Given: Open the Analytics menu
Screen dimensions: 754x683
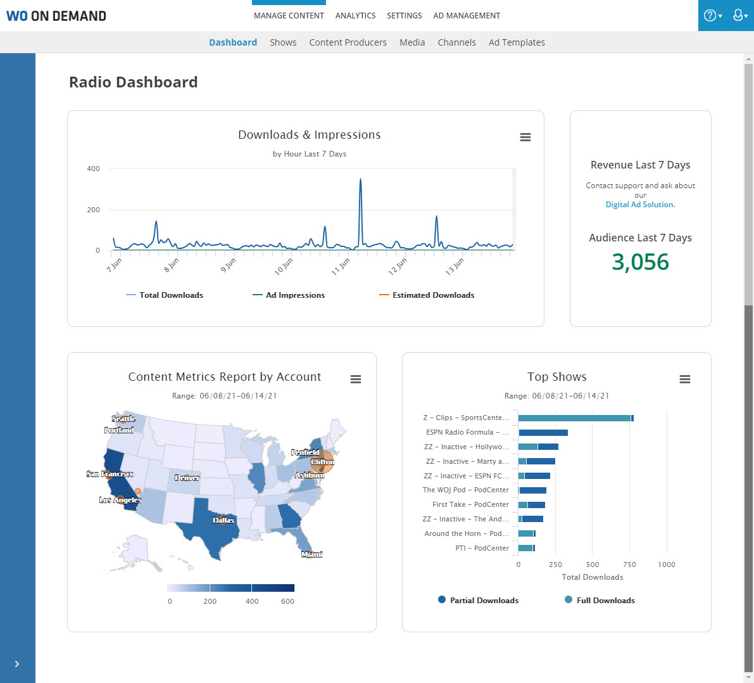Looking at the screenshot, I should point(355,16).
